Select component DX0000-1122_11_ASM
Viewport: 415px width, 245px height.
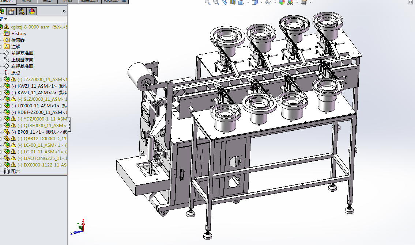42,165
